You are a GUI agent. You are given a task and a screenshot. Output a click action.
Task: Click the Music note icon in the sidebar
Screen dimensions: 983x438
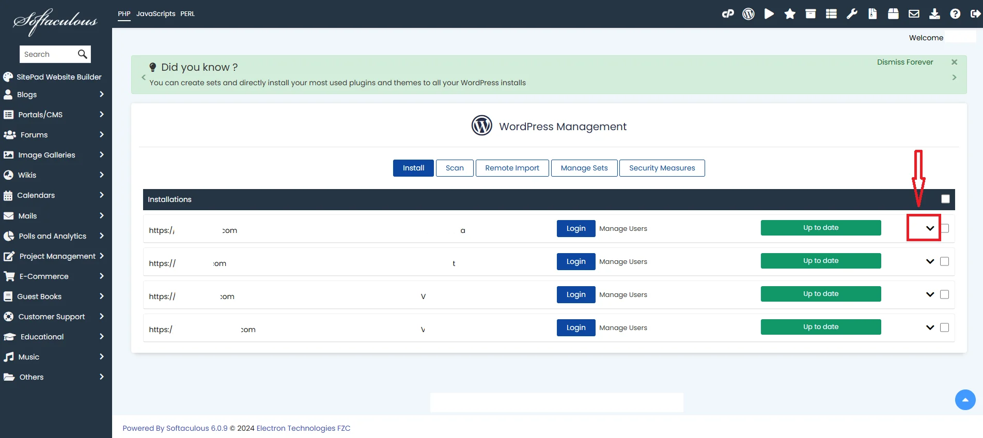[x=8, y=357]
